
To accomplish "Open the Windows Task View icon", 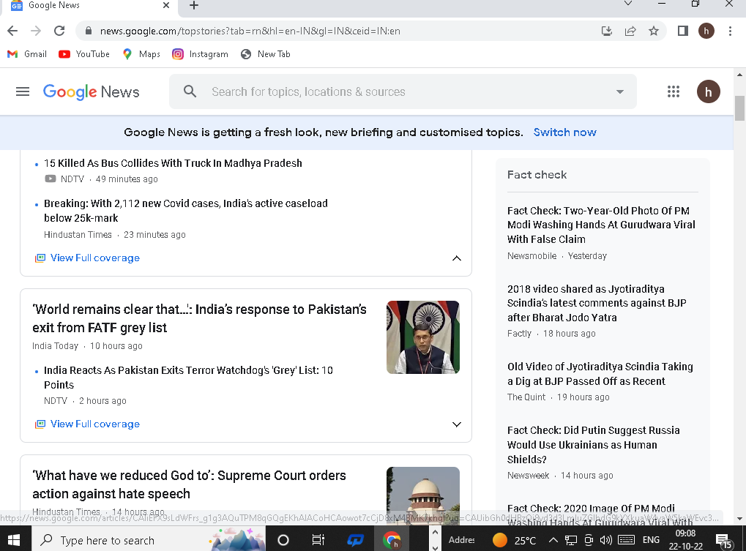I will (x=318, y=540).
